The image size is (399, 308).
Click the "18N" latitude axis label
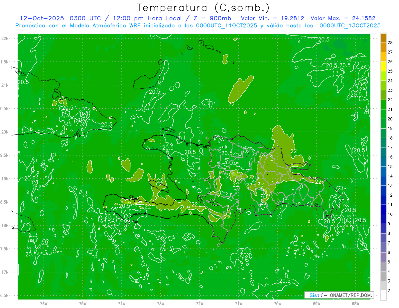tap(5, 225)
